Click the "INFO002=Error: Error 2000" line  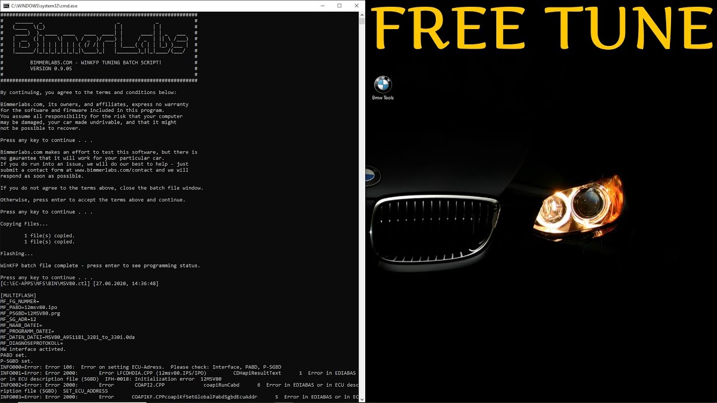tap(179, 388)
